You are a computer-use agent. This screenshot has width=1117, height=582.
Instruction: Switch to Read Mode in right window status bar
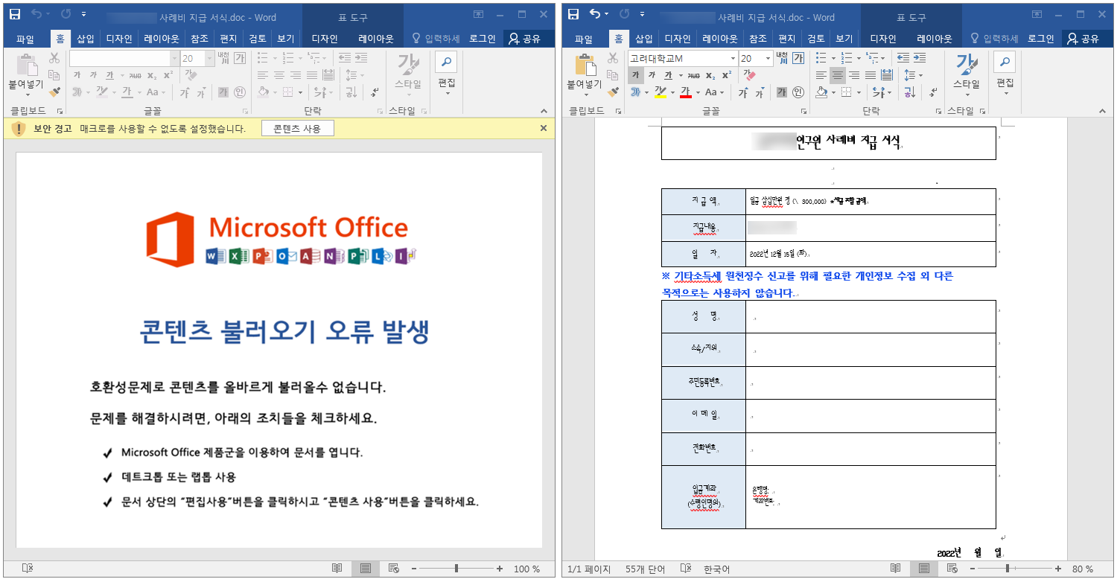coord(896,569)
